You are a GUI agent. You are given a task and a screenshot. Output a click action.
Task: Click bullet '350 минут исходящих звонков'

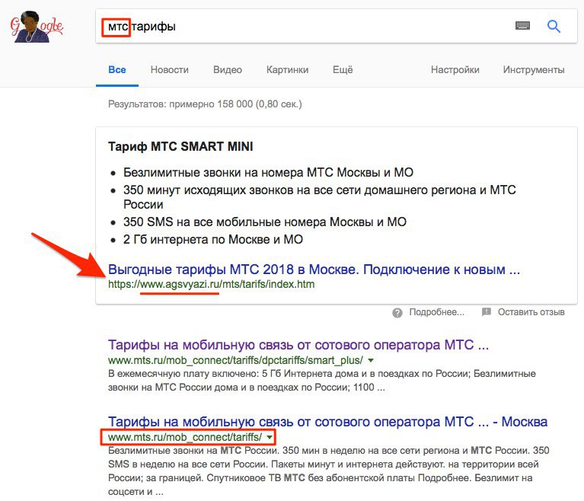tap(320, 197)
